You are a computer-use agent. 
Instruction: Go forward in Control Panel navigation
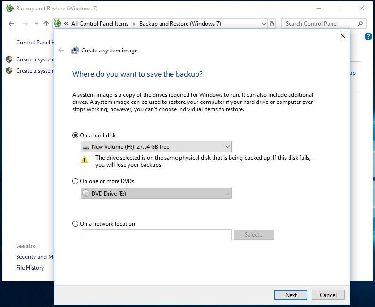pos(26,24)
